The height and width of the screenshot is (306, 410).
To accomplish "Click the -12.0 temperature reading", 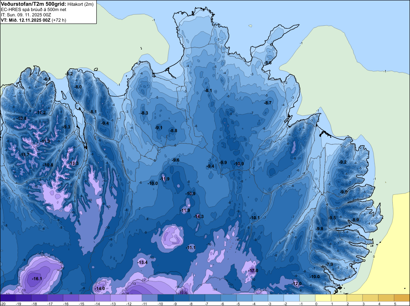I will pos(297,283).
